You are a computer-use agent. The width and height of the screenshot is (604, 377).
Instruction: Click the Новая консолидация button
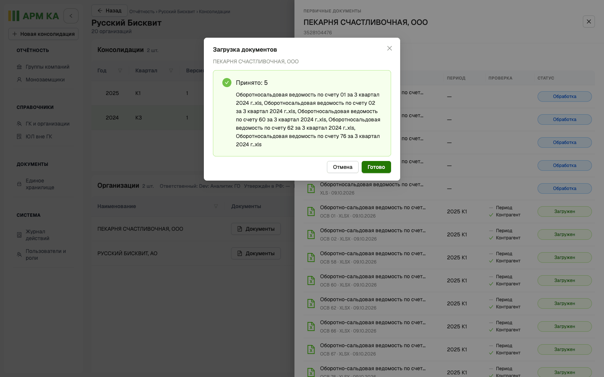tap(43, 34)
